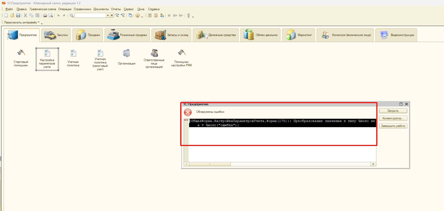Open Учетная политика (налоговый учет) icon

click(x=100, y=60)
